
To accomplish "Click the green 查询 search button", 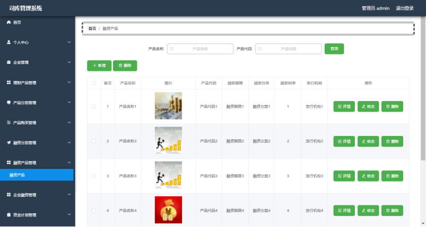I will 334,49.
